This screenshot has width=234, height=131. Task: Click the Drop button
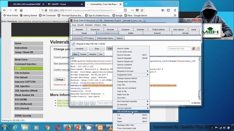click(97, 48)
